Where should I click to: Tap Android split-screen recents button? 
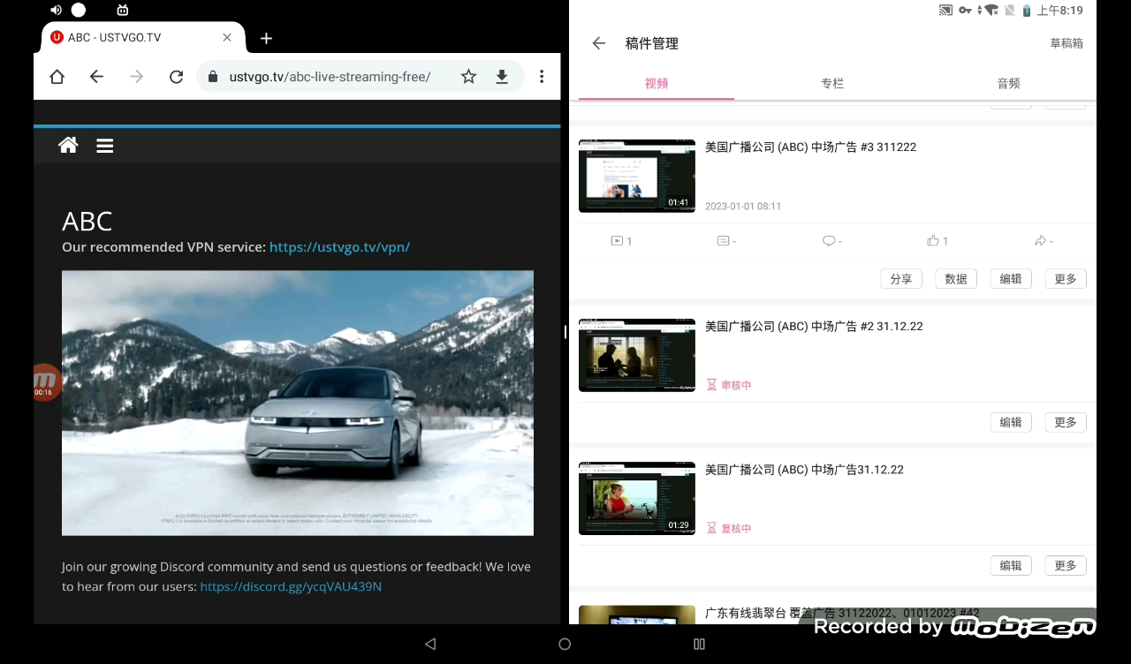coord(699,645)
